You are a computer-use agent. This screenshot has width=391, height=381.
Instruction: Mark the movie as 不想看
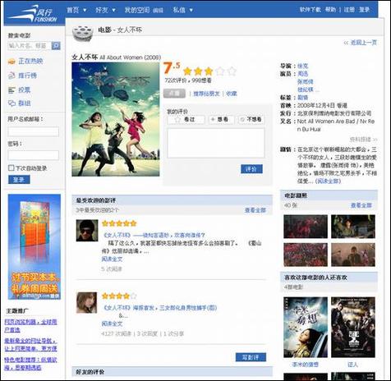[251, 119]
